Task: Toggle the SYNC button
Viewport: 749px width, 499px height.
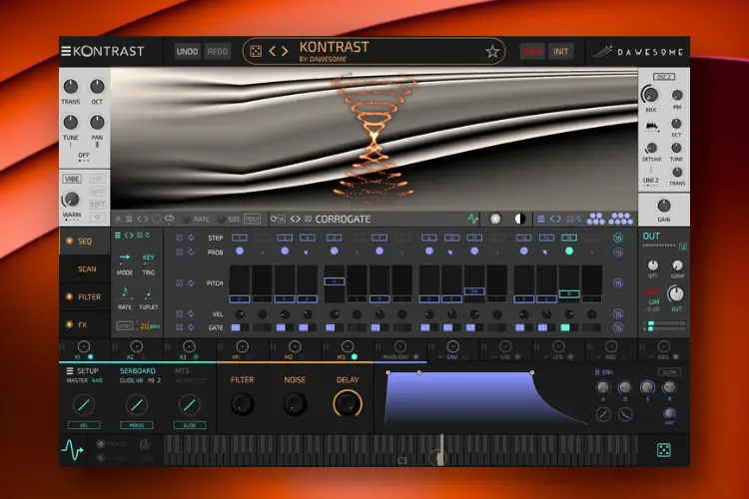Action: coord(124,325)
